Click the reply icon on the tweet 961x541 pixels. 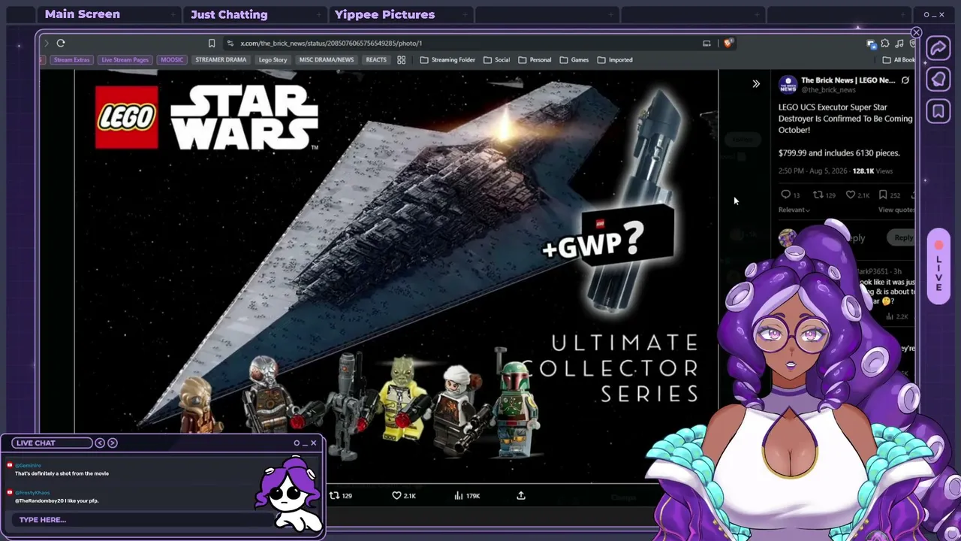click(x=785, y=195)
